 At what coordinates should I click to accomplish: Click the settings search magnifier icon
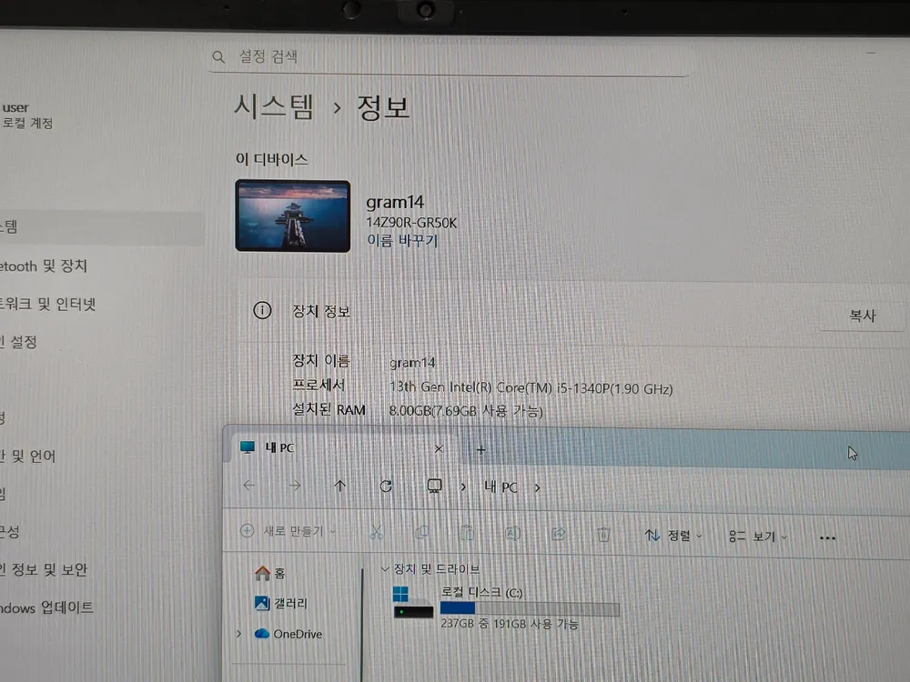[218, 56]
